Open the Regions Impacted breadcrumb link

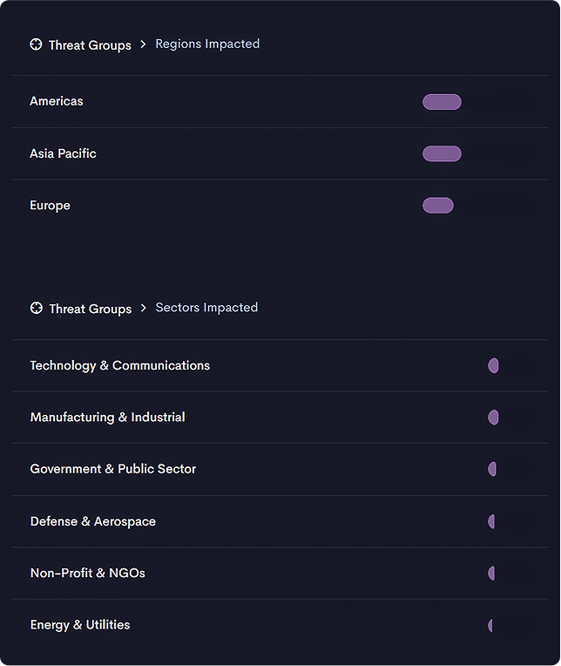tap(207, 44)
